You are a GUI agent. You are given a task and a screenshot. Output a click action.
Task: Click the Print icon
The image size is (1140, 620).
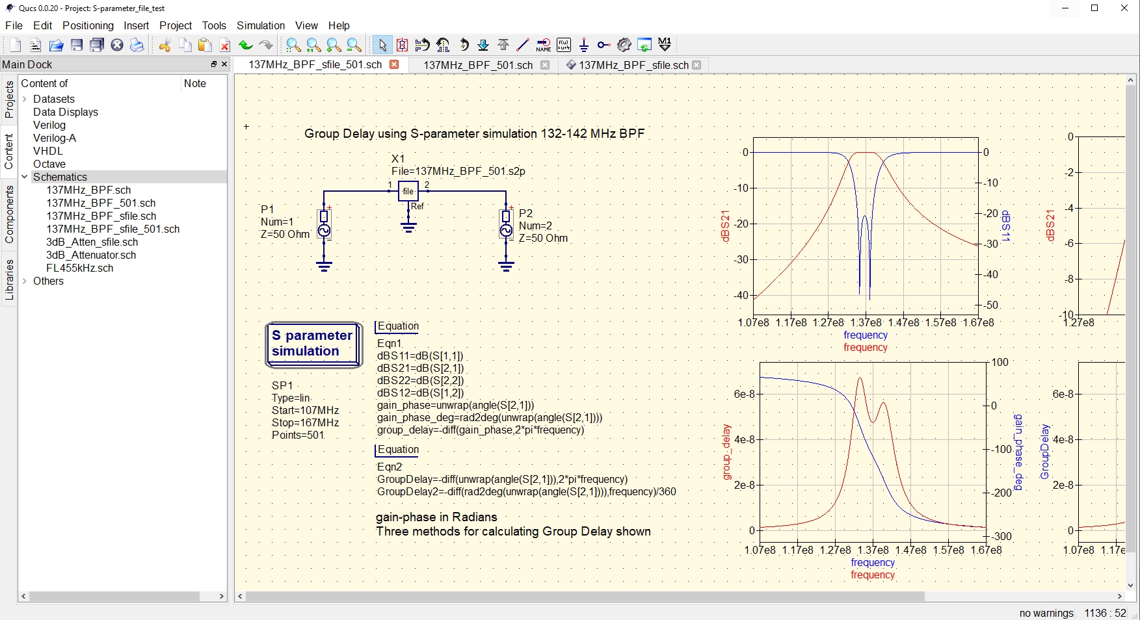137,45
